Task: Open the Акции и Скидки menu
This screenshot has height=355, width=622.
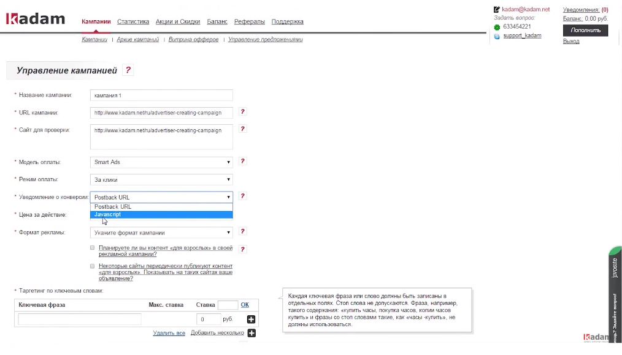Action: coord(178,22)
